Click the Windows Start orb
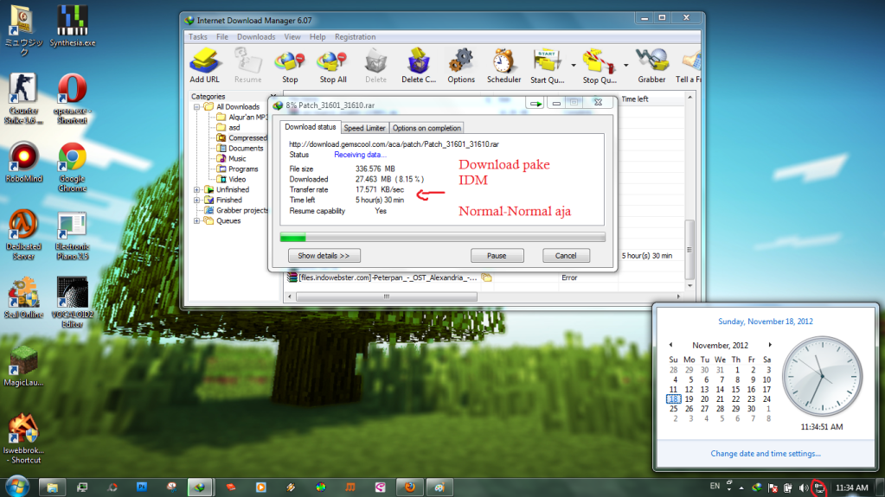Viewport: 885px width, 497px height. point(17,487)
